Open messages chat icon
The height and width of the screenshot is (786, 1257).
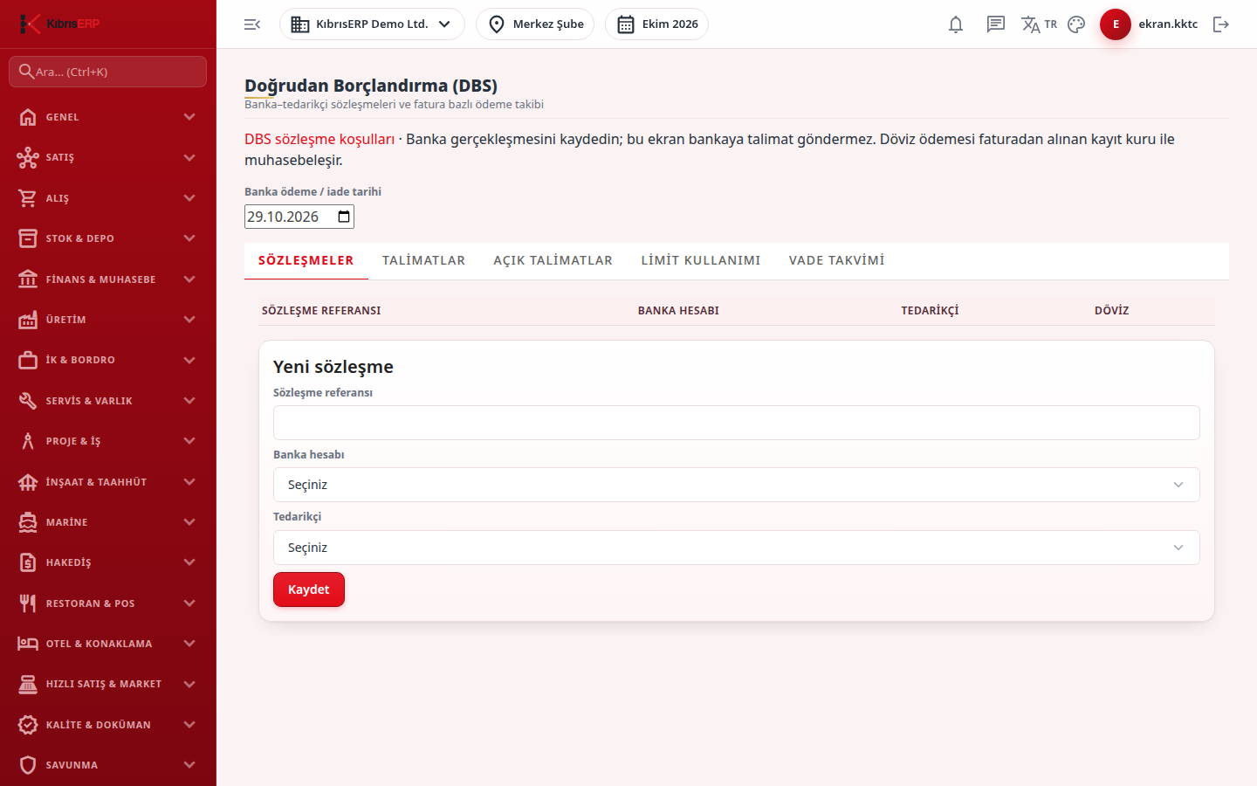[996, 24]
